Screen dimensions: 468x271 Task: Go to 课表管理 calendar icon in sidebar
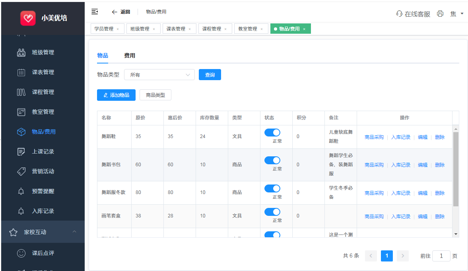coord(21,72)
